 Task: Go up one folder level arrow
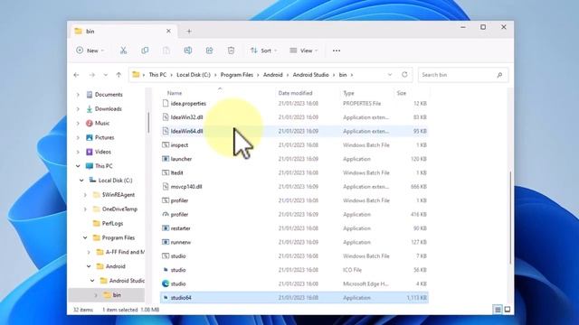pyautogui.click(x=119, y=75)
